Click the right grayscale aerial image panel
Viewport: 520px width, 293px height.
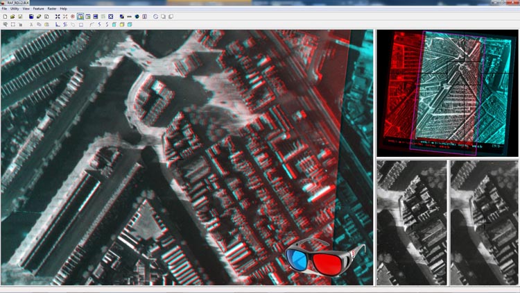point(485,223)
